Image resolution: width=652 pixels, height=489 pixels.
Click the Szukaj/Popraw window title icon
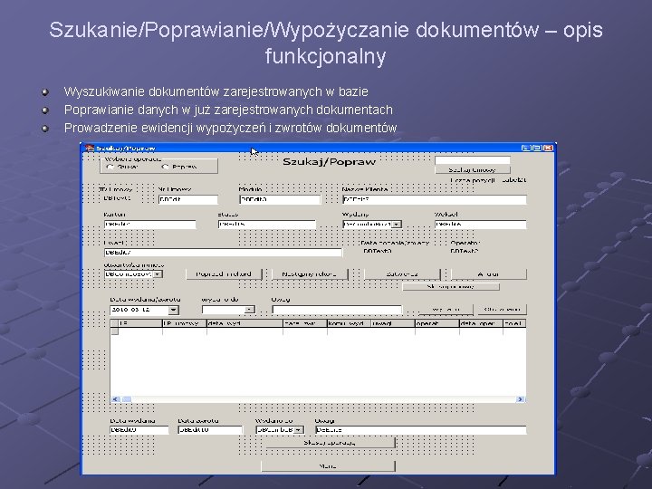click(90, 148)
